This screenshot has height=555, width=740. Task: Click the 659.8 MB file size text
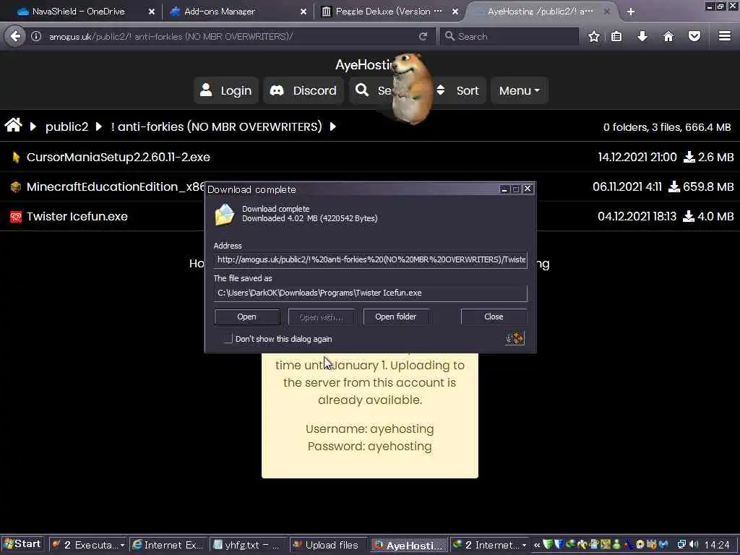(708, 187)
